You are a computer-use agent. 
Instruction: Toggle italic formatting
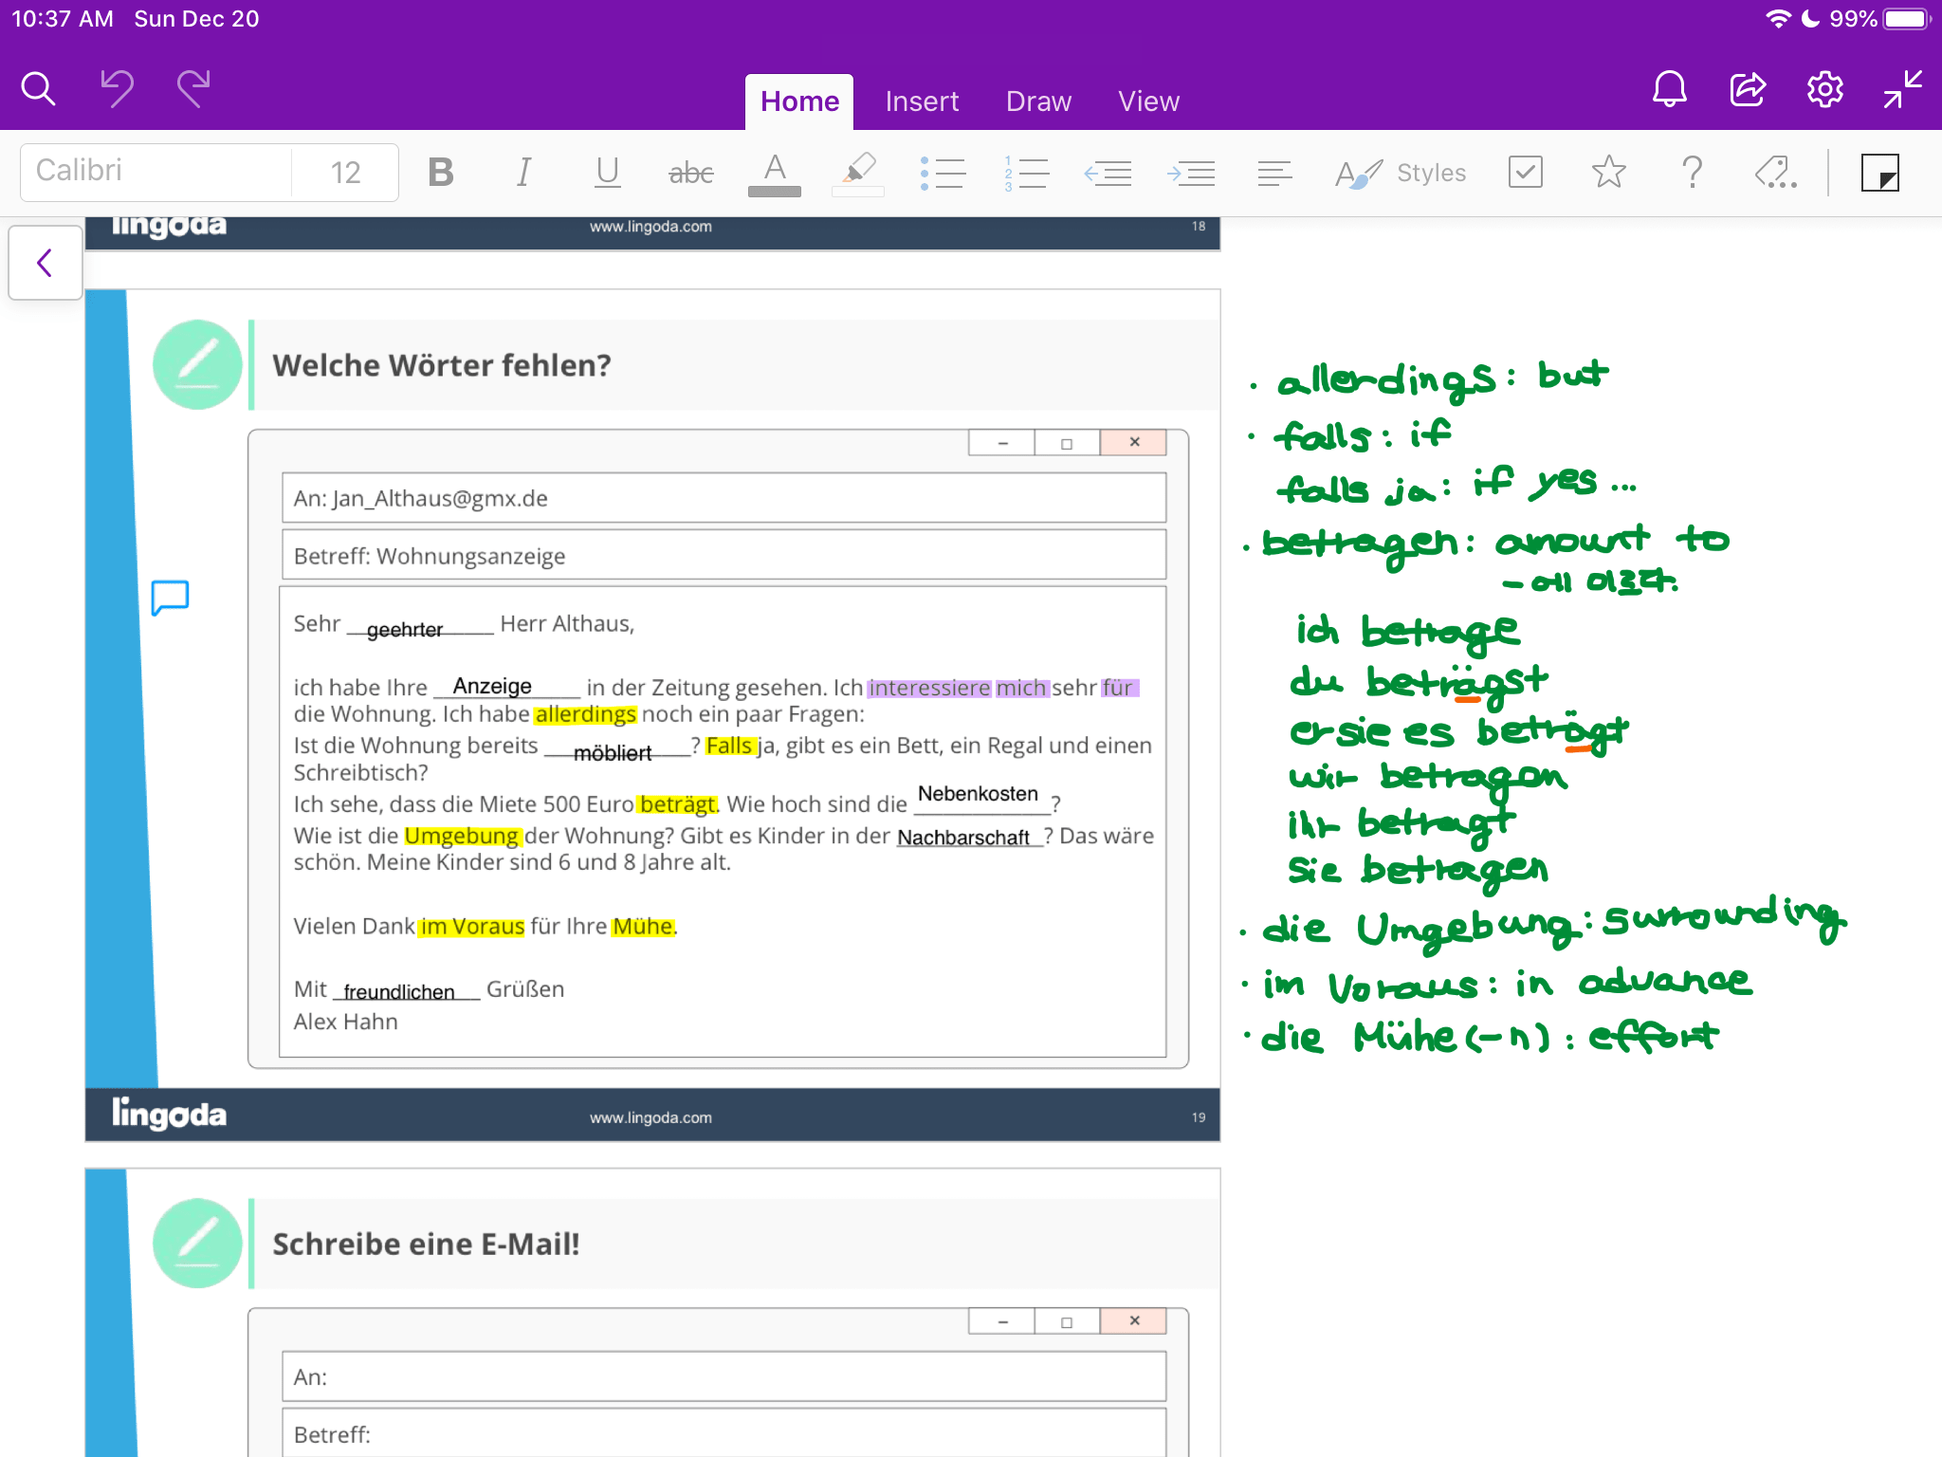click(x=523, y=173)
